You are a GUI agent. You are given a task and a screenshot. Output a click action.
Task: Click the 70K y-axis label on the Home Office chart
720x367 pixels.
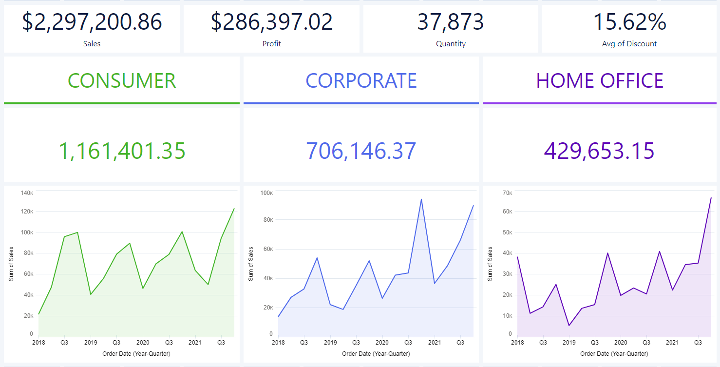(x=507, y=193)
